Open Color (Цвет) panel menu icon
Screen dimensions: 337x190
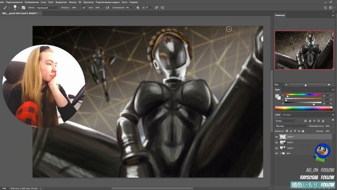(x=333, y=90)
